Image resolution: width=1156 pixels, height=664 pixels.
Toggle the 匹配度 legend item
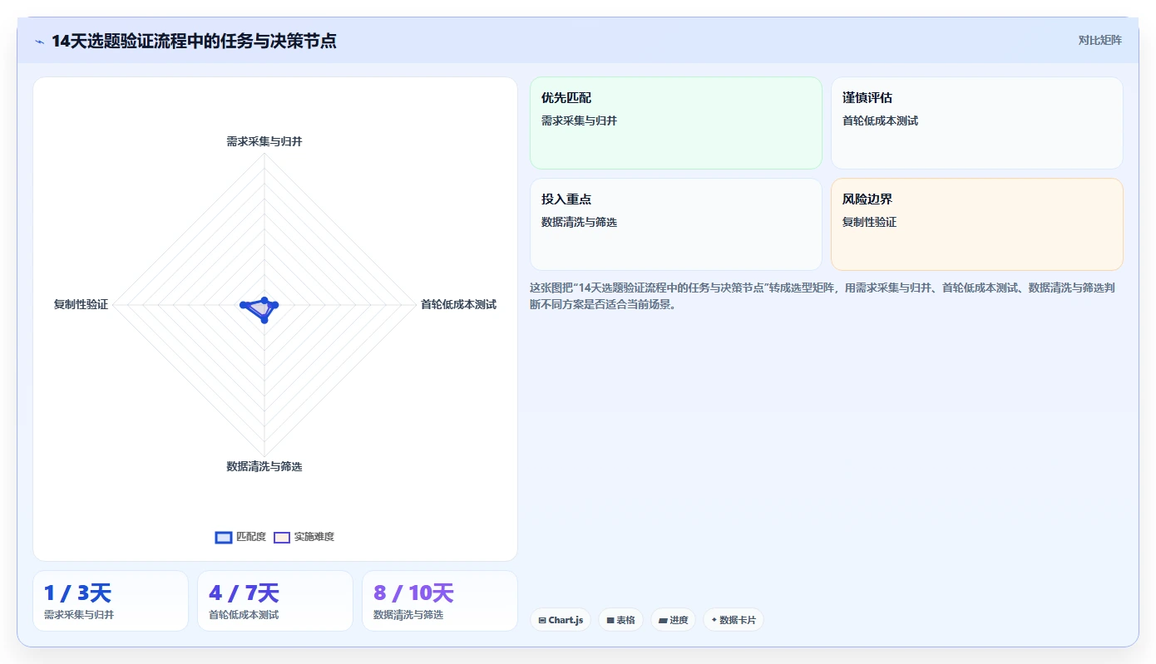point(240,537)
